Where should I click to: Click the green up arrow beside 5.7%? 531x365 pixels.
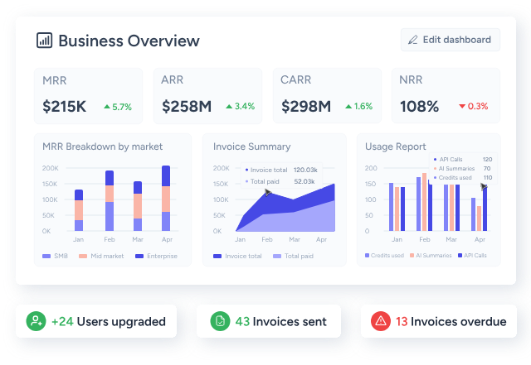pos(107,107)
